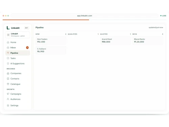Open Settings in the sidebar

pyautogui.click(x=18, y=105)
